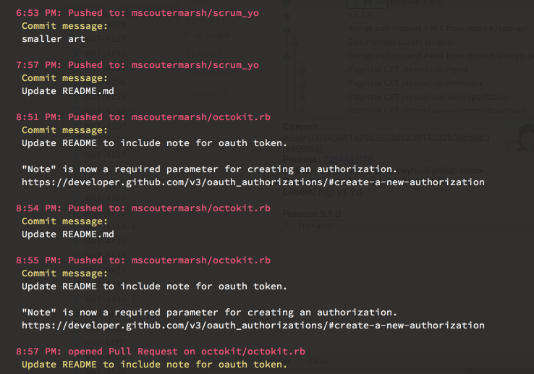Select the yellow README oauth token line under 8:57 PM
Image resolution: width=534 pixels, height=374 pixels.
coord(154,365)
